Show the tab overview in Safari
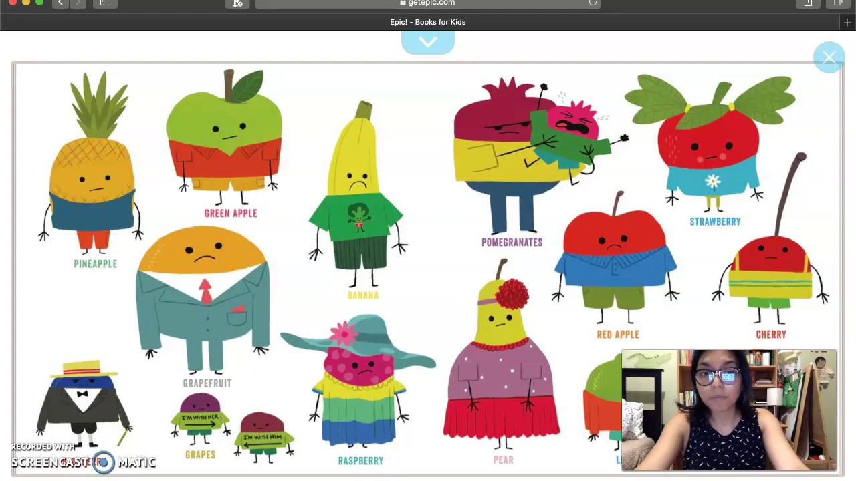The image size is (856, 481). (x=838, y=3)
